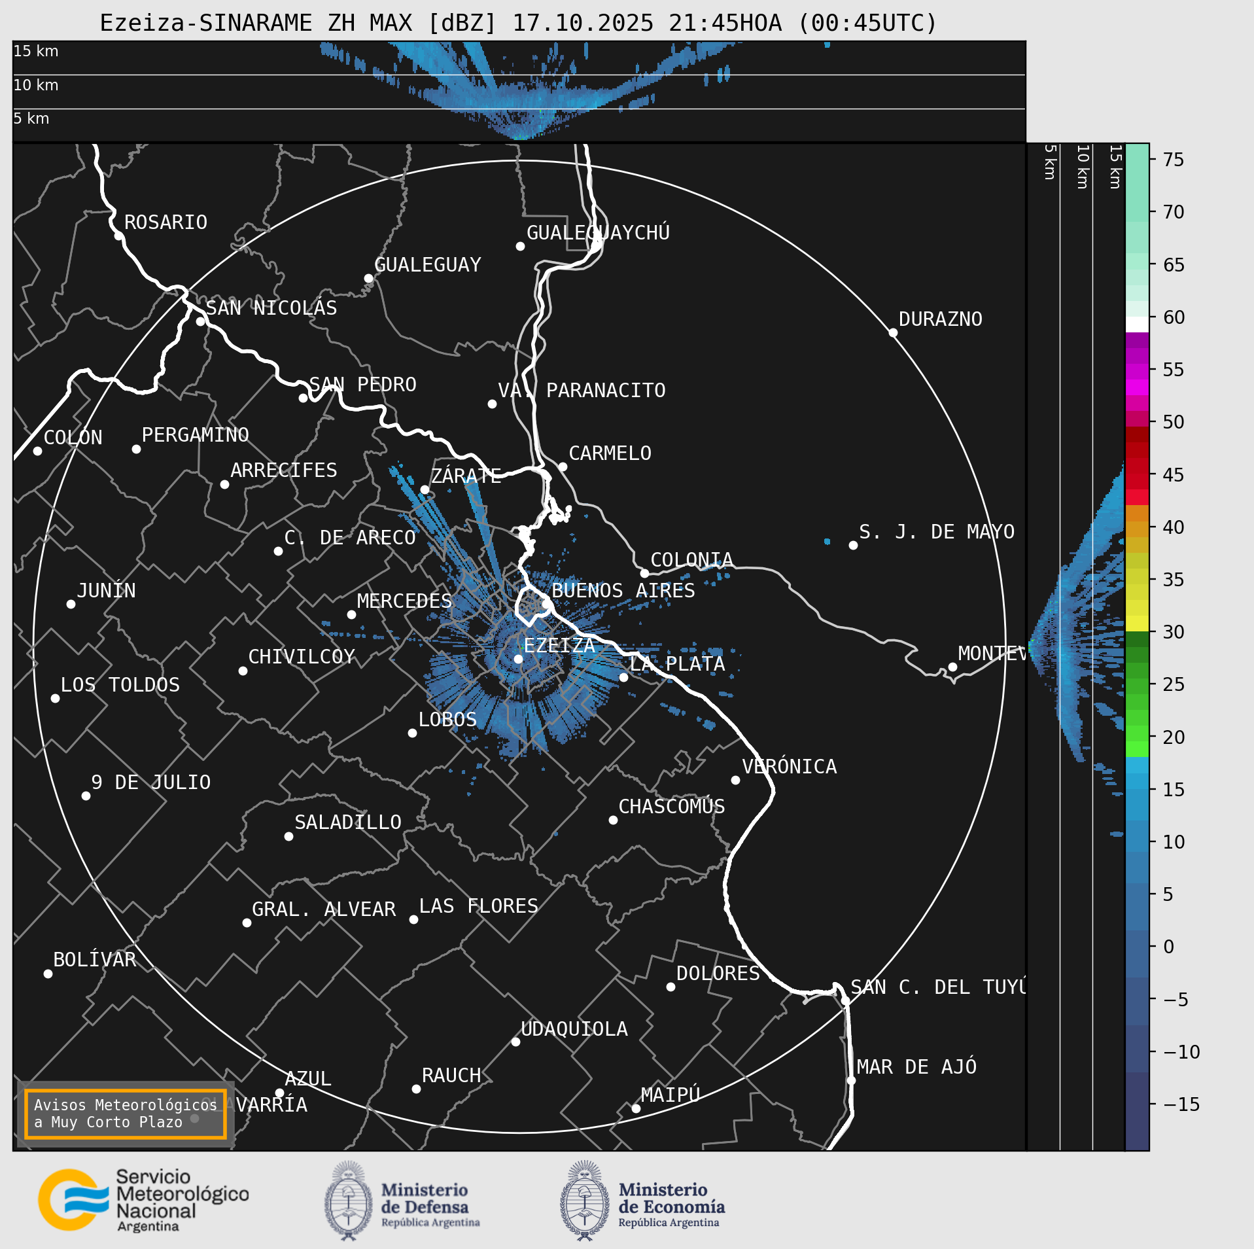
Task: Click the Servicio Meteorológico Nacional logo
Action: pos(143,1201)
